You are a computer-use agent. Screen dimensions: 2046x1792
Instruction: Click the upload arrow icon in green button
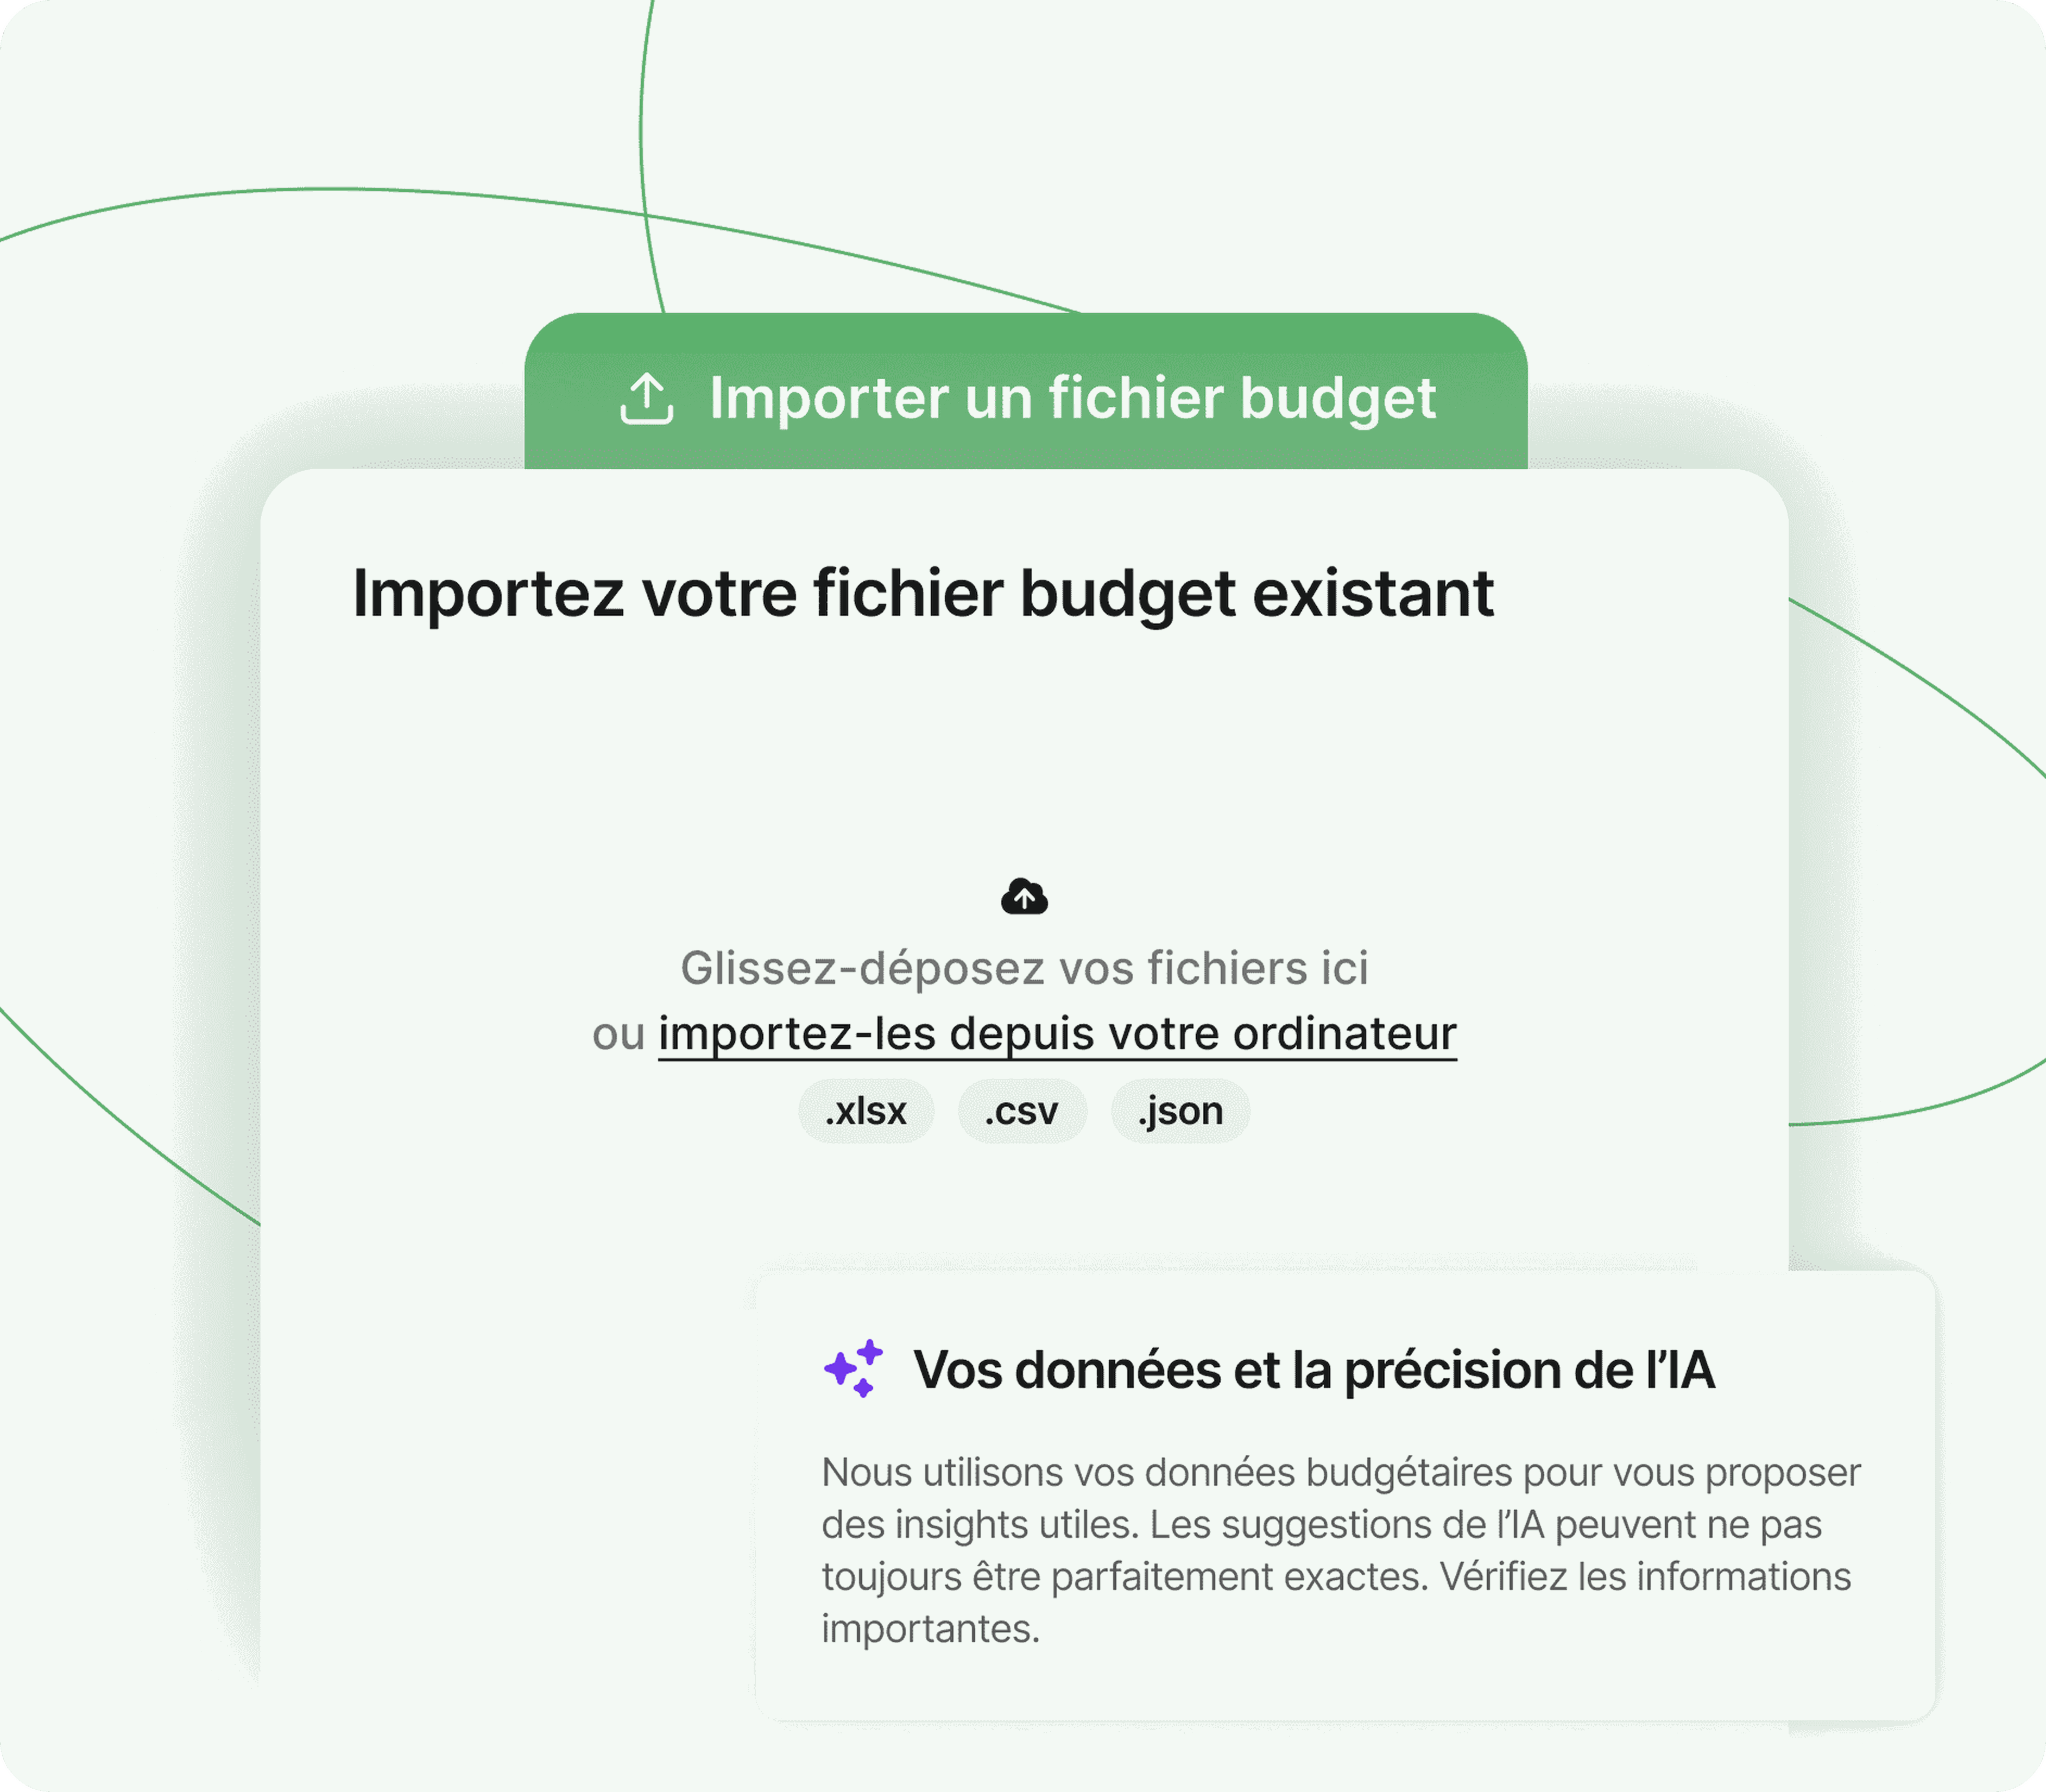coord(647,399)
